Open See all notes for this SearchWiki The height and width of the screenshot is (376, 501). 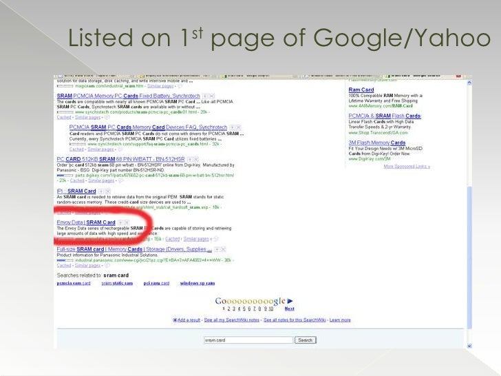pyautogui.click(x=295, y=320)
